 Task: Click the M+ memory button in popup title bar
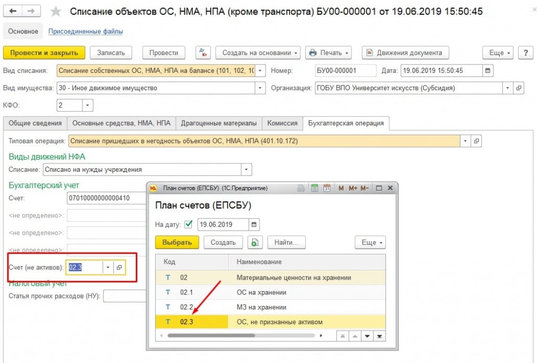pyautogui.click(x=352, y=188)
